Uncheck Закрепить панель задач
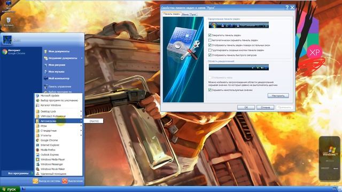This screenshot has width=342, height=192. [210, 35]
